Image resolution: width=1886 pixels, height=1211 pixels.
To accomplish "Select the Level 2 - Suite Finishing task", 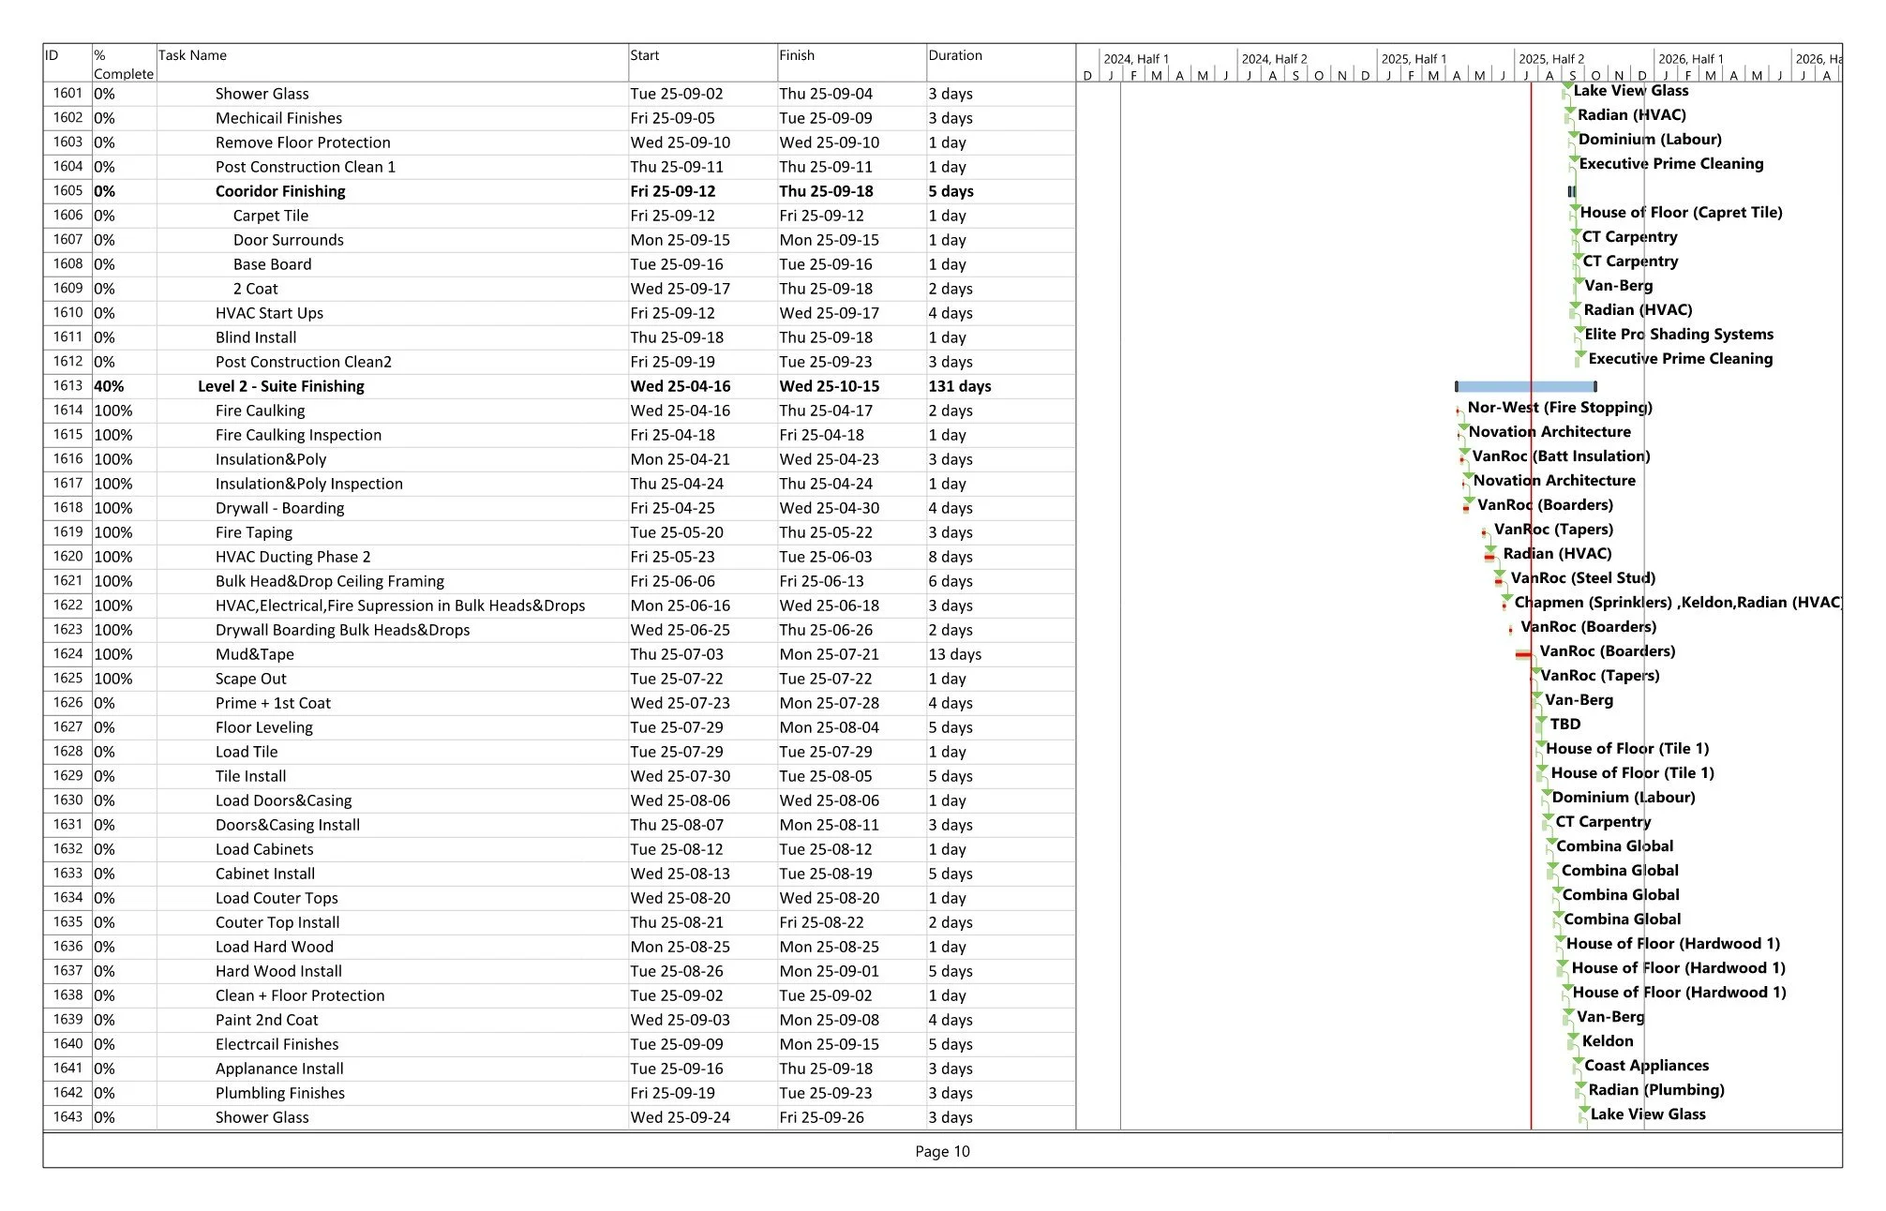I will tap(280, 386).
